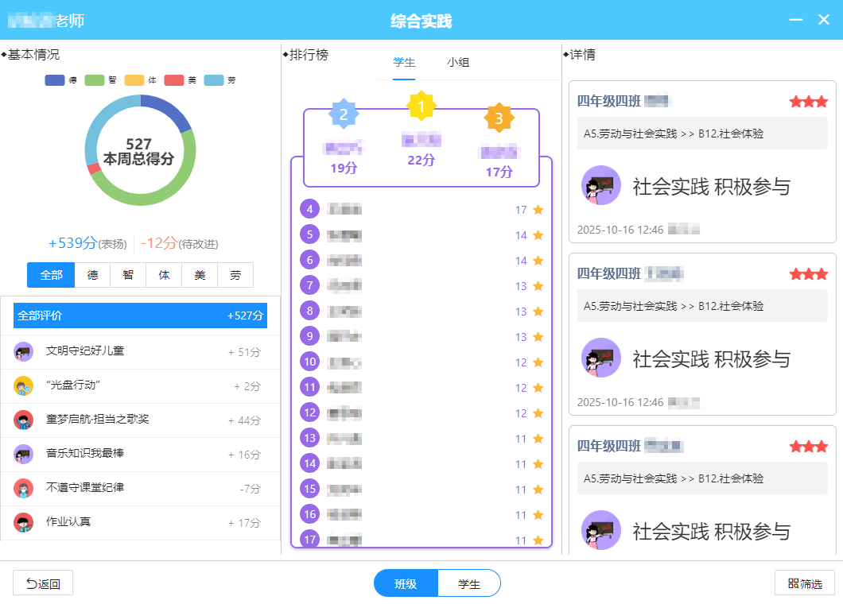
Task: Open the 筛选 filter options
Action: 805,583
